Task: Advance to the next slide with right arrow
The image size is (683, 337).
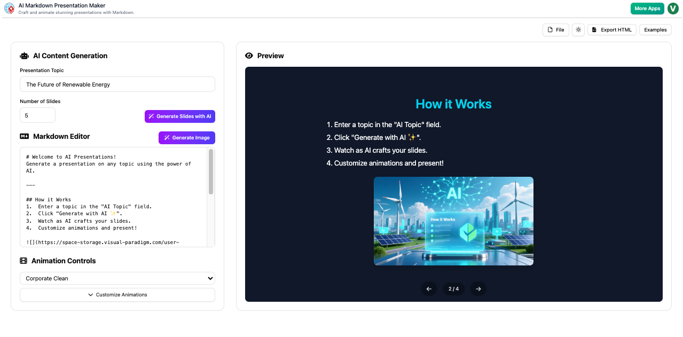Action: pyautogui.click(x=478, y=288)
